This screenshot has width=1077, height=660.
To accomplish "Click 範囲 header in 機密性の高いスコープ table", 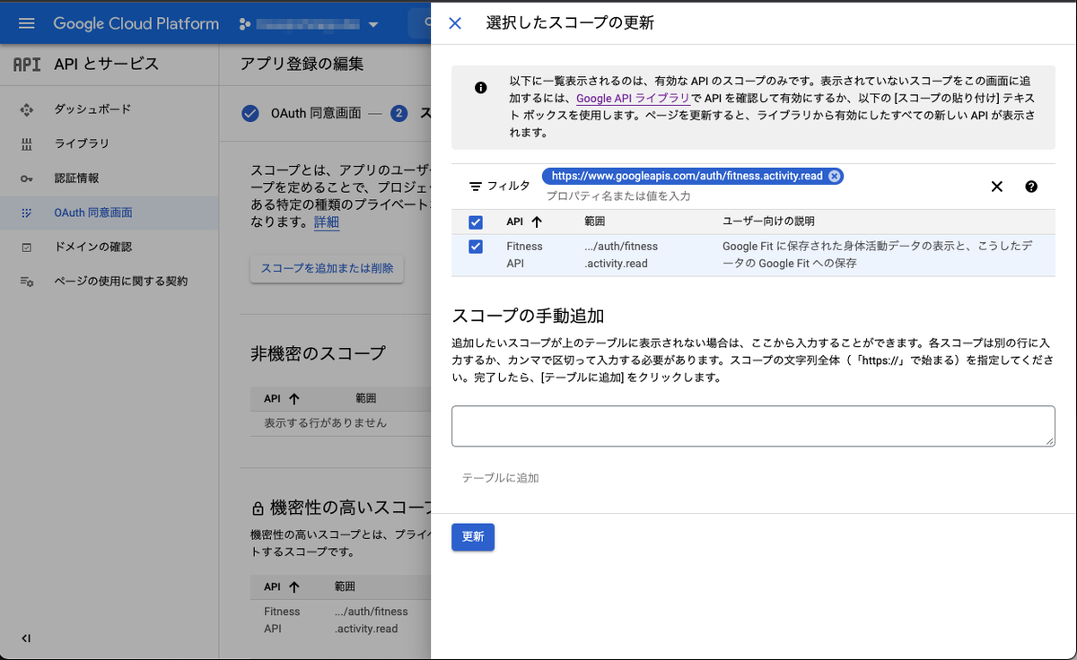I will click(x=345, y=587).
